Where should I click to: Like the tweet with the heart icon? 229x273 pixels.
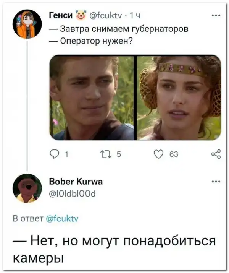[x=159, y=154]
